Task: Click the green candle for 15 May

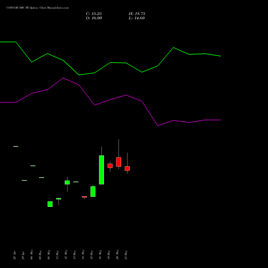Action: tap(93, 191)
